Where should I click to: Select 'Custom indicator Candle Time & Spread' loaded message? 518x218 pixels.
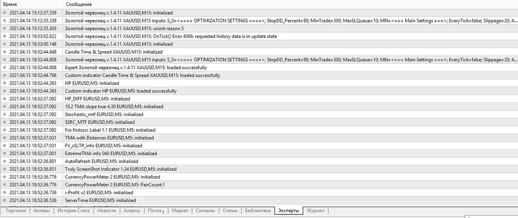(x=143, y=75)
